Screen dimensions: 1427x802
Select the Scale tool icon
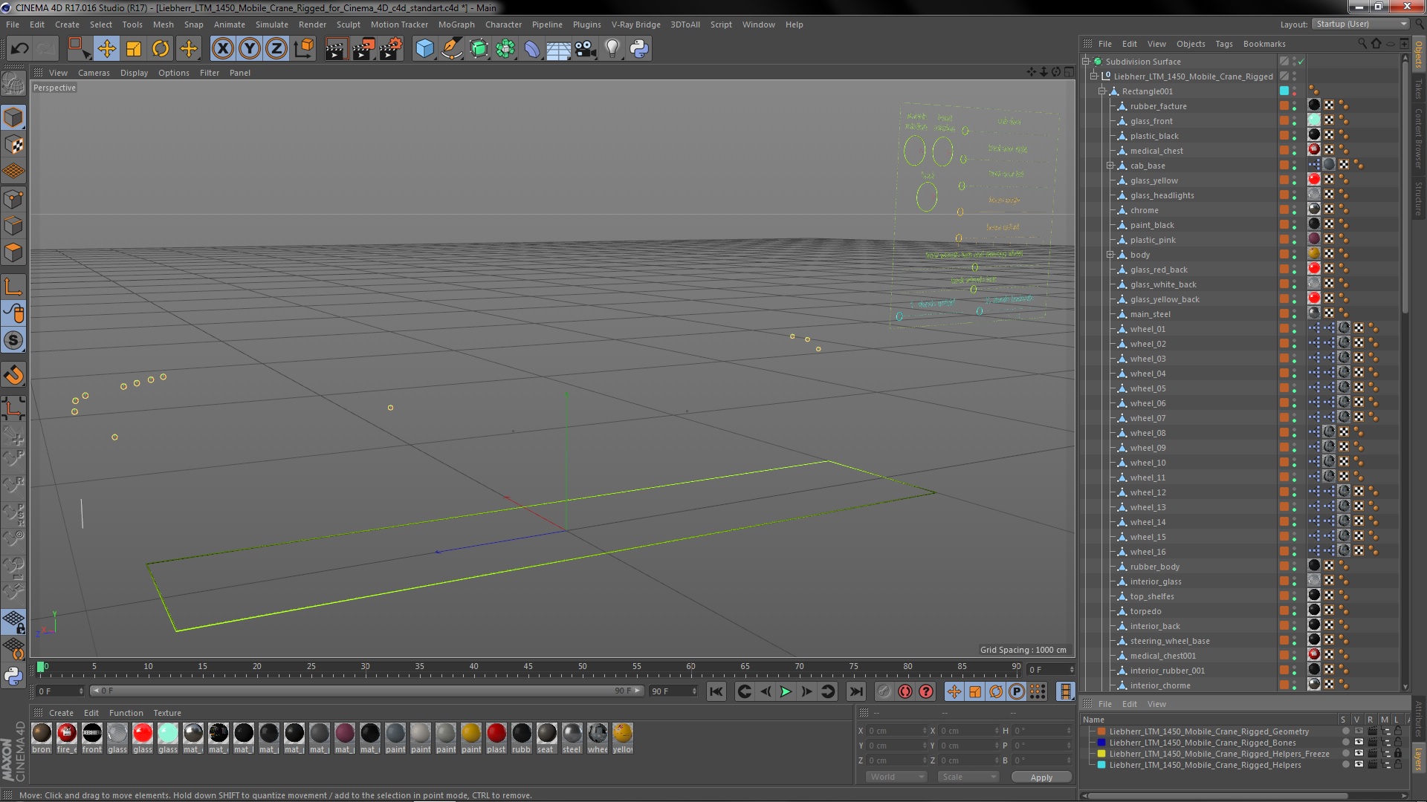tap(134, 49)
